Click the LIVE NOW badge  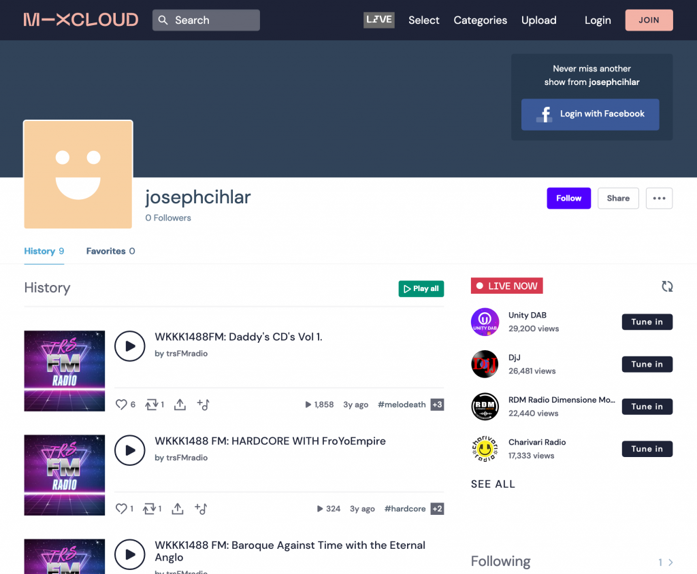[x=506, y=286]
